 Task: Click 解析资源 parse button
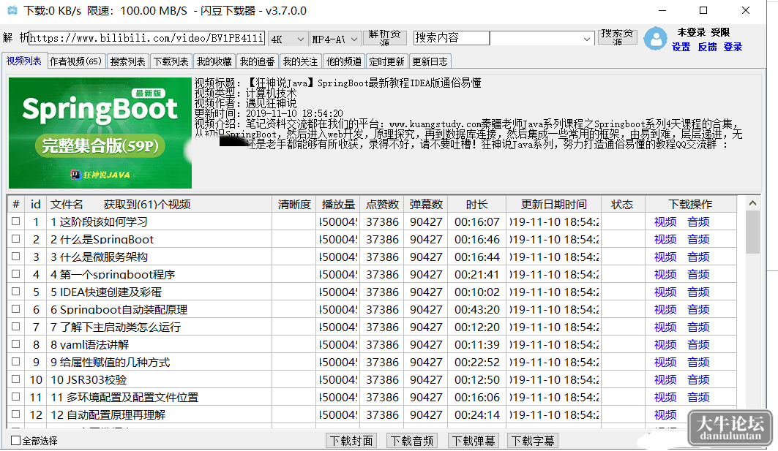click(384, 38)
